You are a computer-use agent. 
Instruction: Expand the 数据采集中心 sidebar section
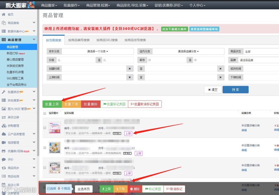click(34, 31)
